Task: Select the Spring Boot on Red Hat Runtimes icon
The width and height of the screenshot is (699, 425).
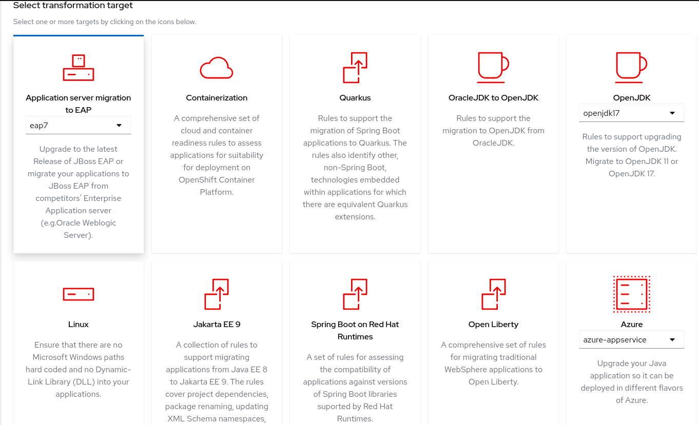Action: pos(355,294)
